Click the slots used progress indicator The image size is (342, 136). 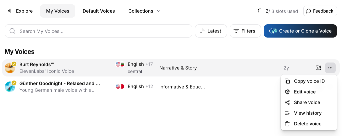259,11
